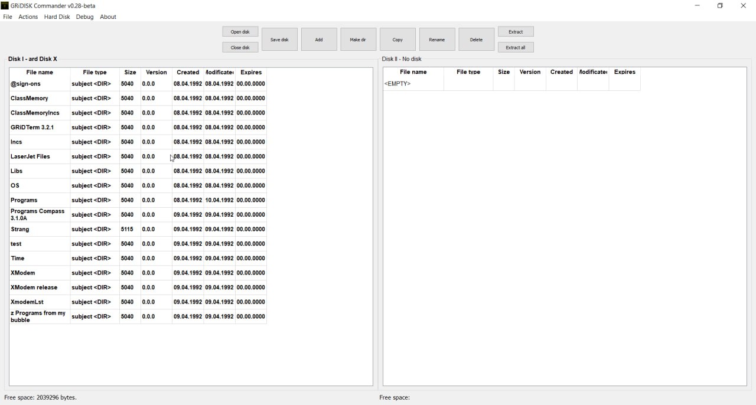The image size is (756, 405).
Task: Open the Actions menu
Action: point(28,17)
